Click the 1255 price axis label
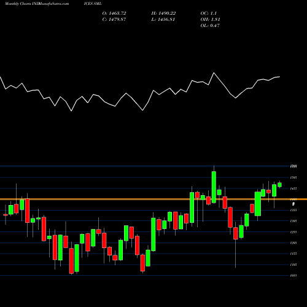307x307 pixels. click(293, 232)
